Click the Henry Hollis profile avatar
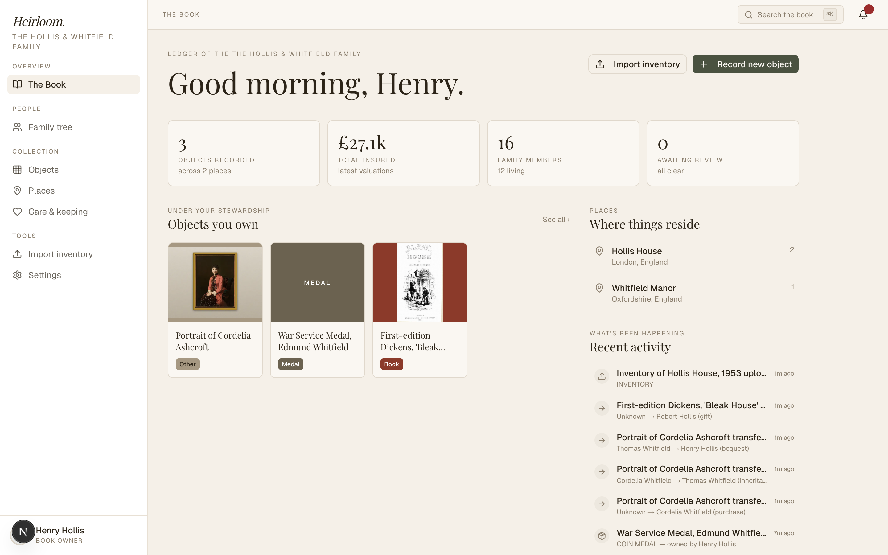888x555 pixels. click(23, 532)
